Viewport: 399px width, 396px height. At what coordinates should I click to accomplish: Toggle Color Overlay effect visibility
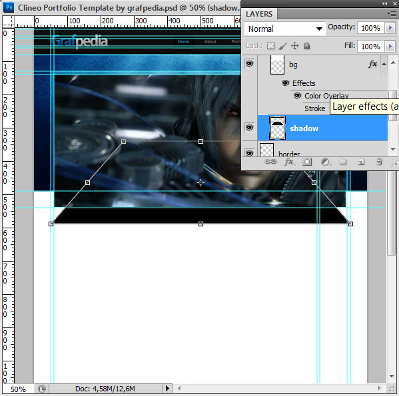click(297, 96)
